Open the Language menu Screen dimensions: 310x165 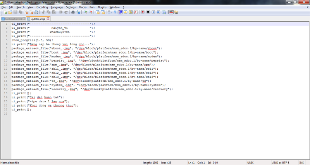pyautogui.click(x=57, y=7)
